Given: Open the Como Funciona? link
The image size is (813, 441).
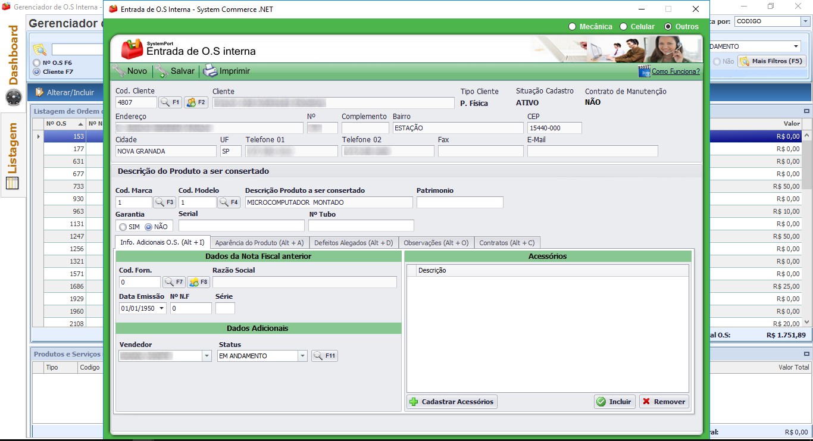Looking at the screenshot, I should coord(676,71).
